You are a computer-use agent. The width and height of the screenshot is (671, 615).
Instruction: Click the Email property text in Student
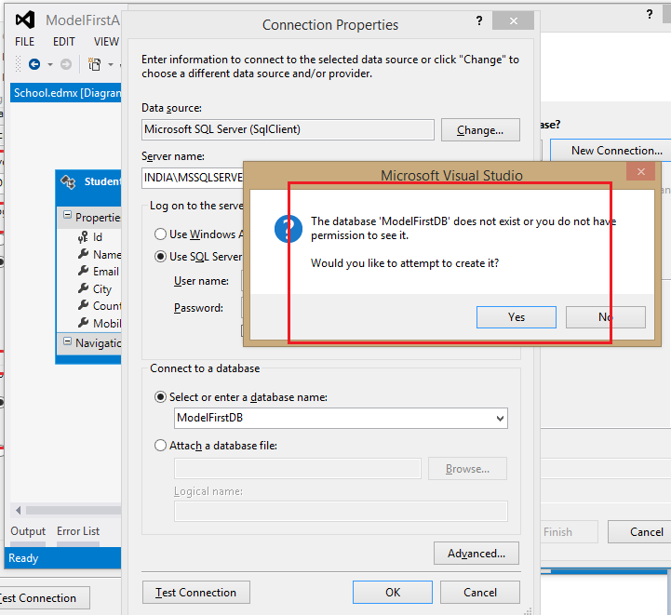point(106,272)
